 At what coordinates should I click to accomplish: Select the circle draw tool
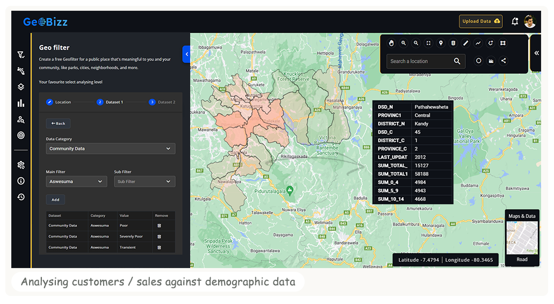(x=478, y=61)
